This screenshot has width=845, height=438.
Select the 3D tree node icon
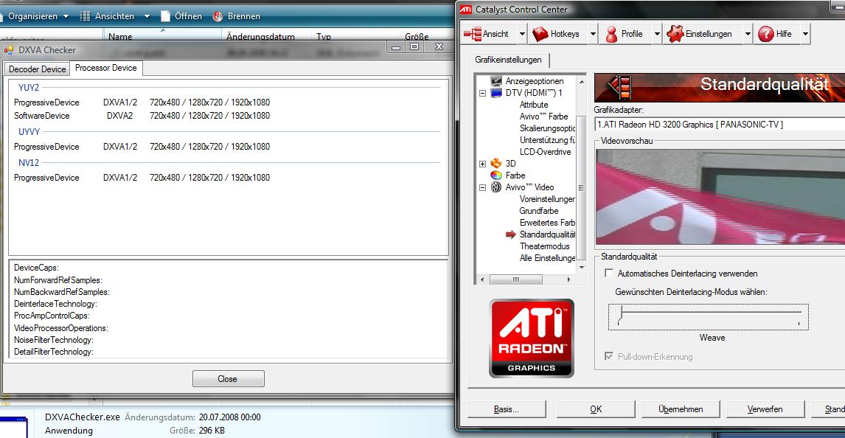[x=496, y=164]
